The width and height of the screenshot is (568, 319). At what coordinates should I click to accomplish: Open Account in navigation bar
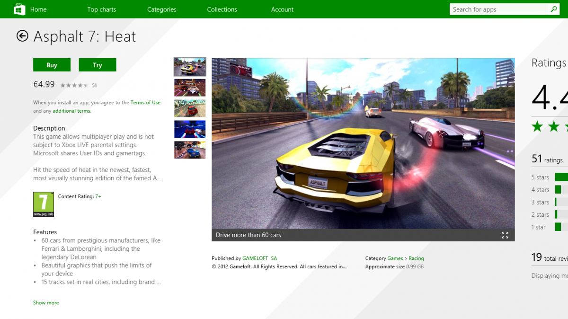[283, 9]
